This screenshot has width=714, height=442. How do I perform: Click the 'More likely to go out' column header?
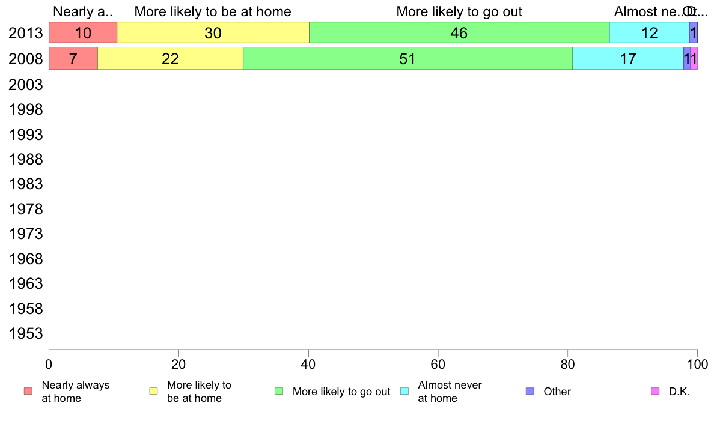coord(459,11)
